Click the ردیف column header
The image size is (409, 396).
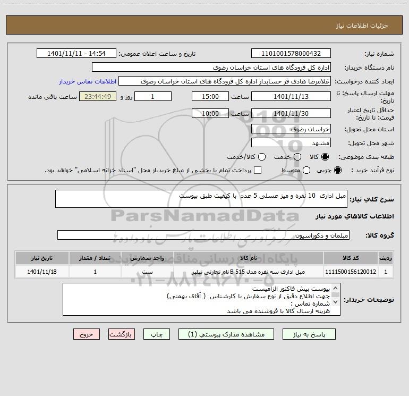coord(386,258)
